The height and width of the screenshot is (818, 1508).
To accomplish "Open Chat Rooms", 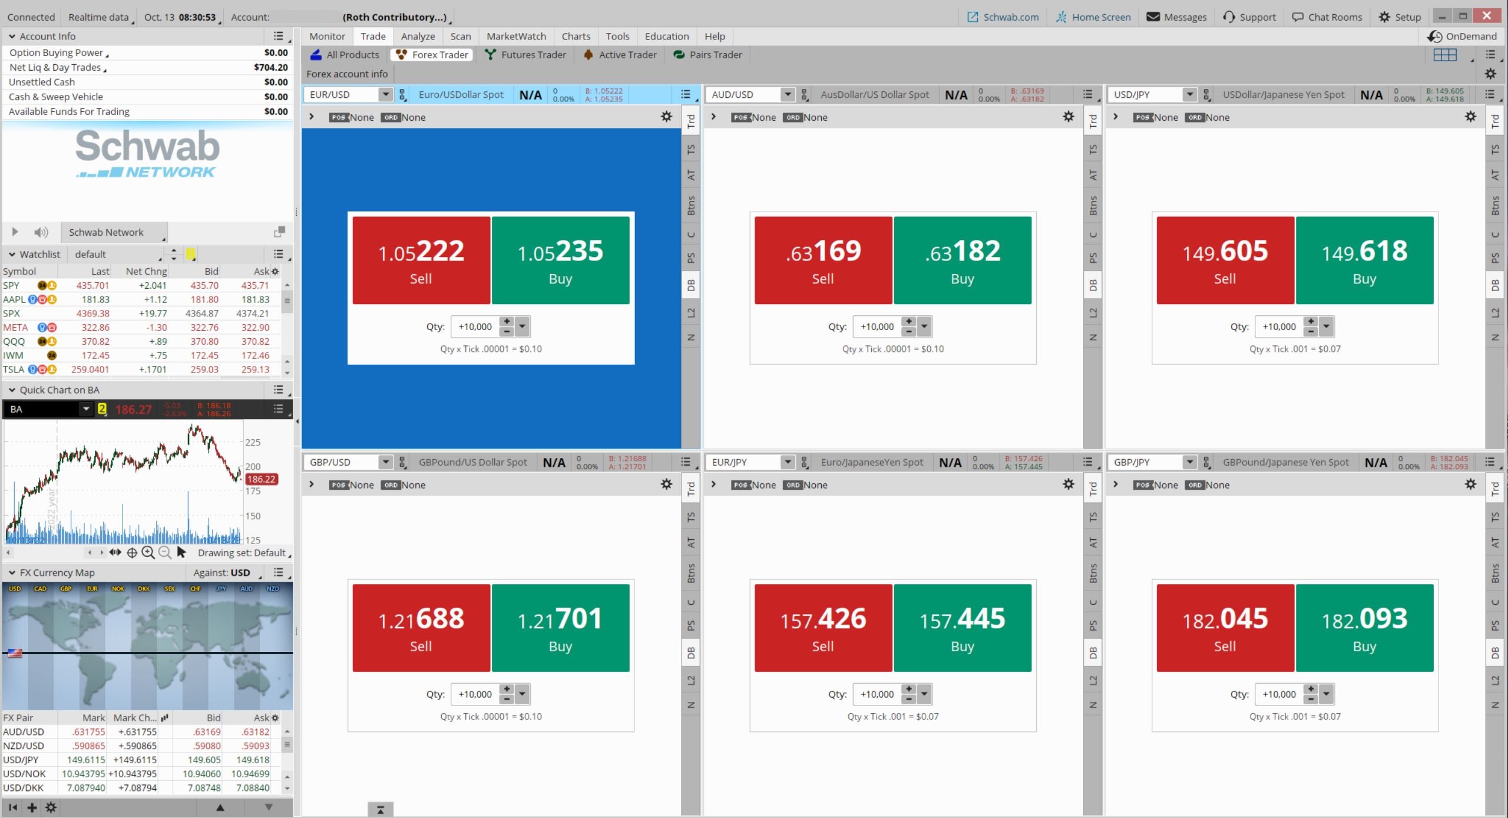I will point(1327,17).
